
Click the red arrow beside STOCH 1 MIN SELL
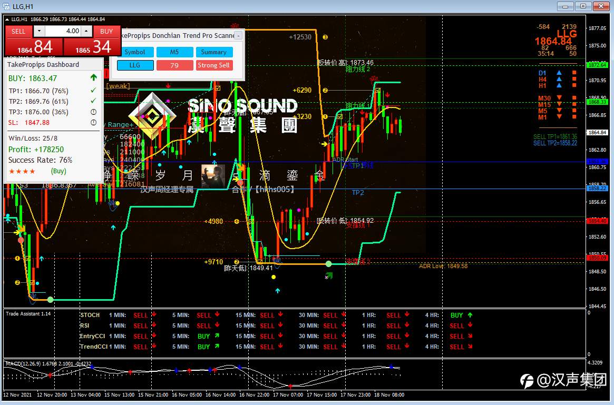(154, 314)
